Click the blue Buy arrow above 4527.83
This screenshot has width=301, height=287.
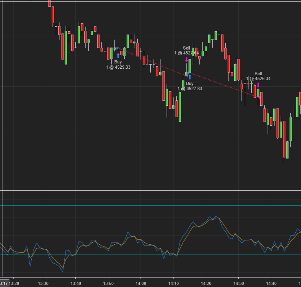click(190, 77)
